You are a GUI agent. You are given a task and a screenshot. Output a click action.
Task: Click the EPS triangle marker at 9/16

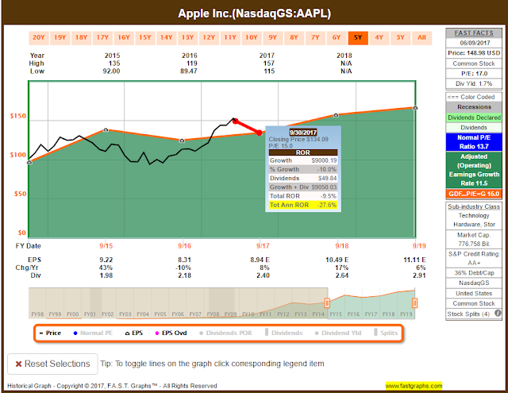[182, 141]
